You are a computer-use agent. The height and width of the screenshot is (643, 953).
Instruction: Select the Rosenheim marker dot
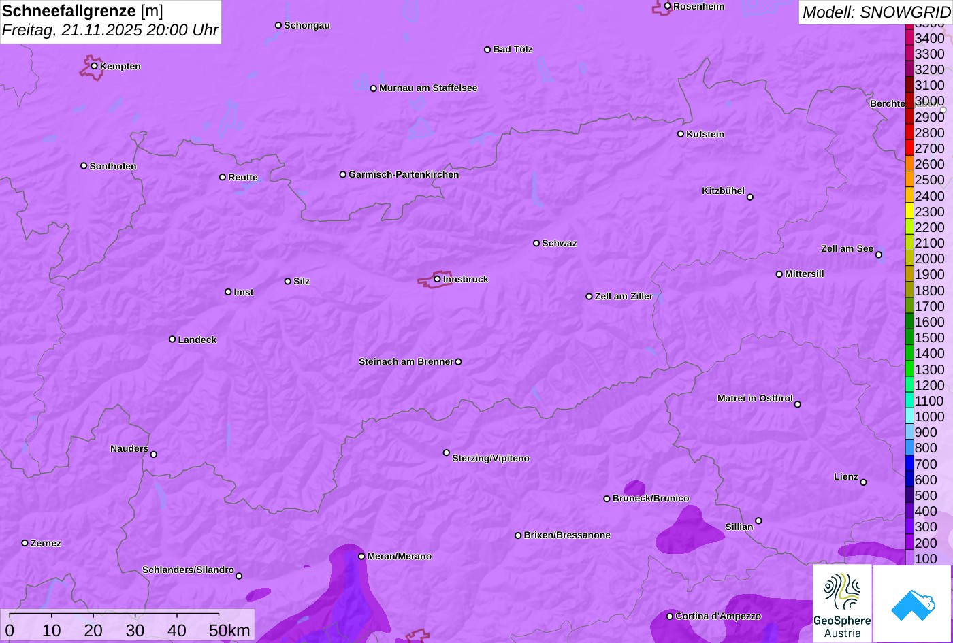point(667,6)
